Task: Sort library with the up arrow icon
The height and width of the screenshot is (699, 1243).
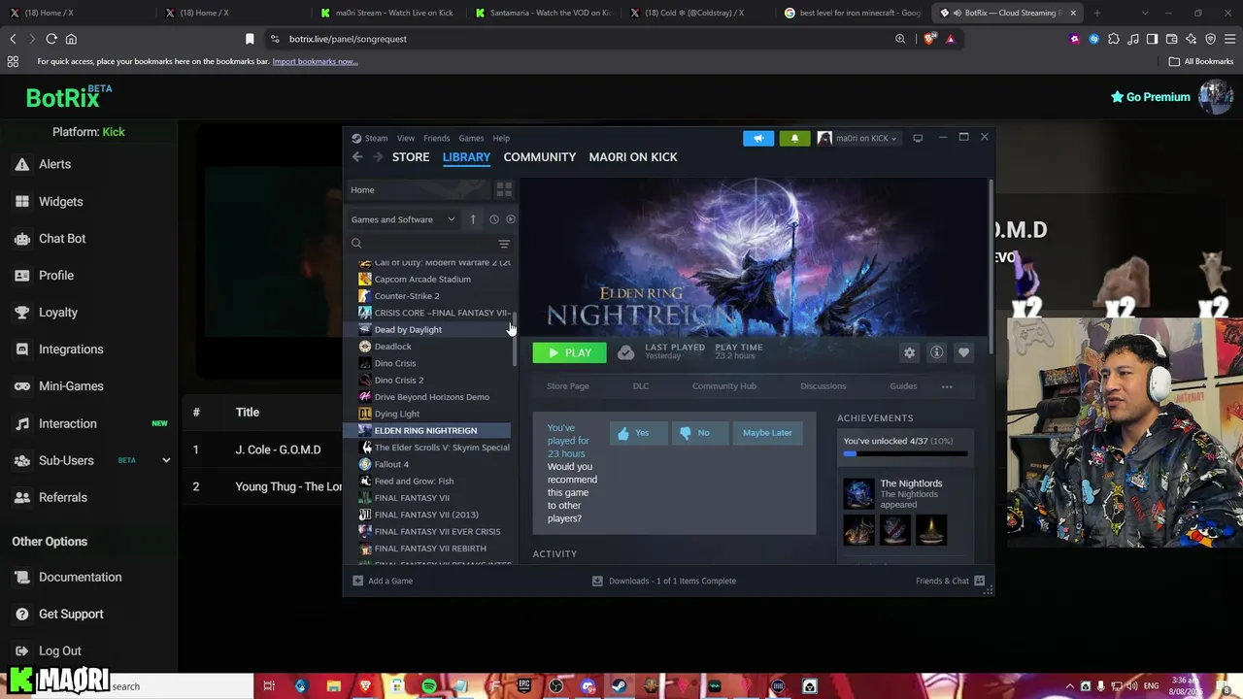Action: pyautogui.click(x=473, y=219)
